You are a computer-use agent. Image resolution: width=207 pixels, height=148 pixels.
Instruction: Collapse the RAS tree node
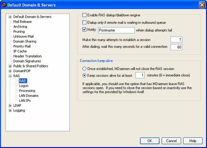pos(10,76)
